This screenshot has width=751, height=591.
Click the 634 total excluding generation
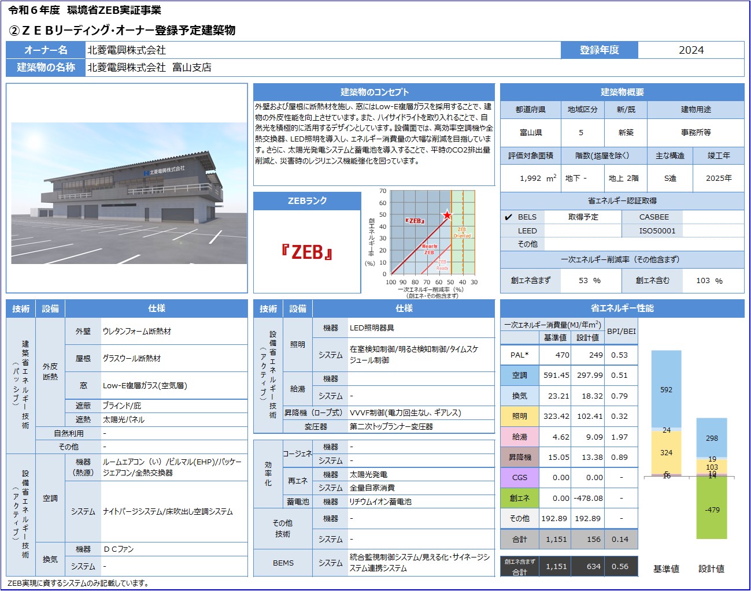(x=593, y=567)
